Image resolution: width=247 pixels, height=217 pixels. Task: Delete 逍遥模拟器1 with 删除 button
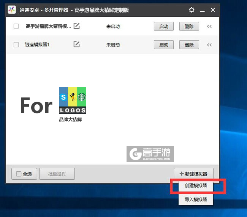tap(189, 45)
